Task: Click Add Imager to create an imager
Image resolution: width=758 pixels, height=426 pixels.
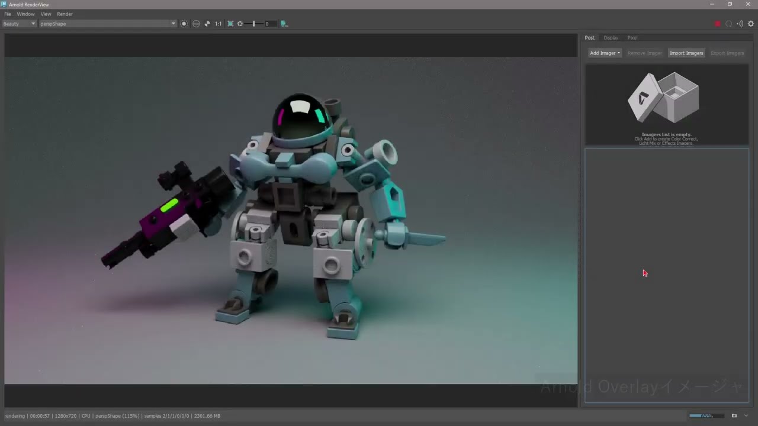Action: point(603,53)
